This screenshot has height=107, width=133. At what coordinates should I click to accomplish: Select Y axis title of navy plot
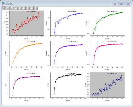tap(86, 85)
